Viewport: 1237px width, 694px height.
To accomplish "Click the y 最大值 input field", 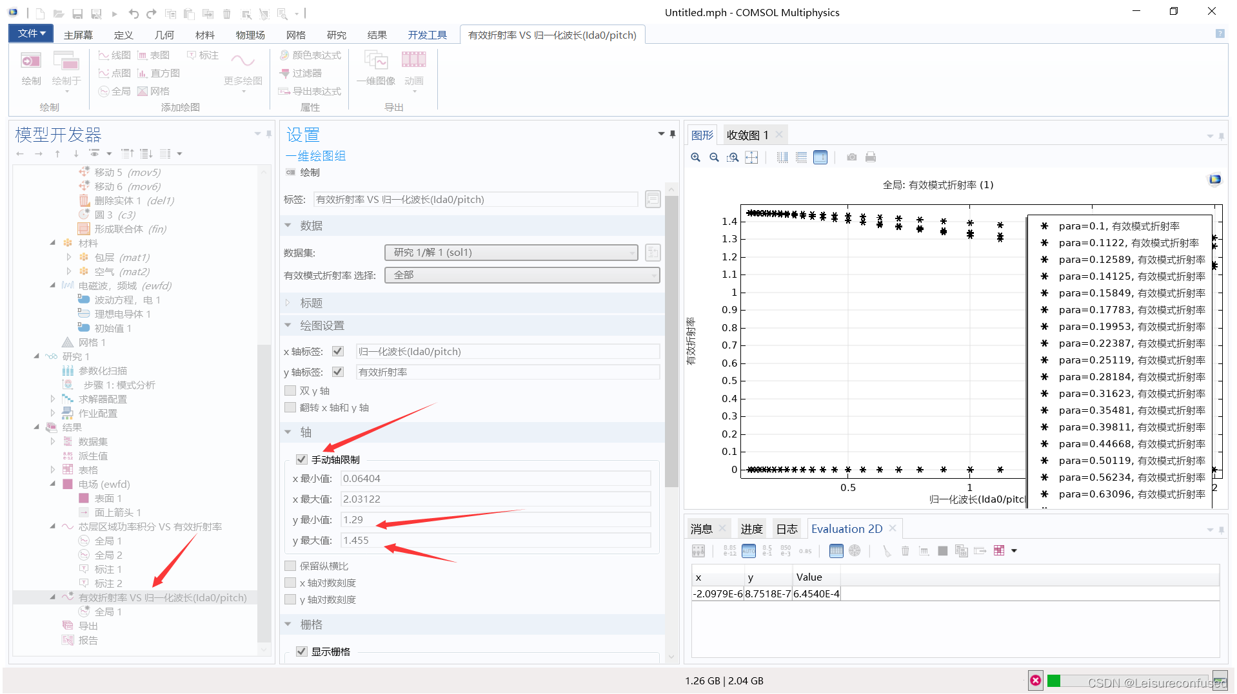I will 495,541.
